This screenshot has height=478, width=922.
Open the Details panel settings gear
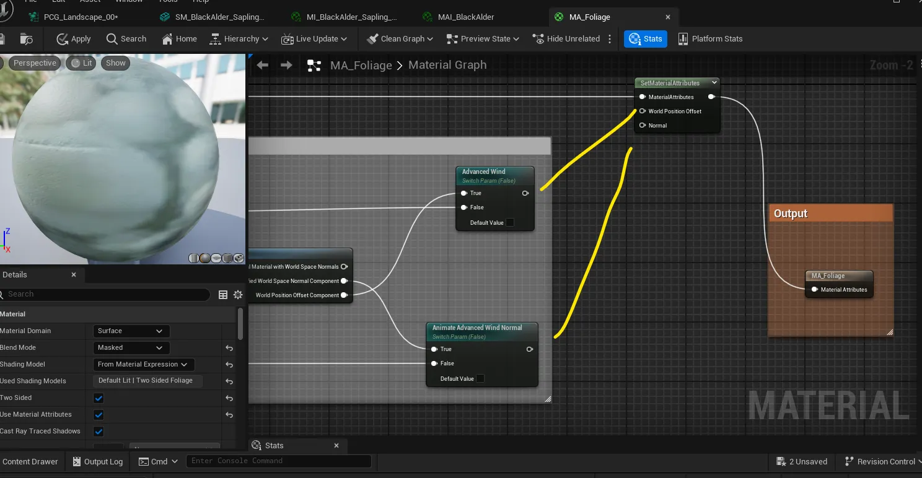[238, 295]
